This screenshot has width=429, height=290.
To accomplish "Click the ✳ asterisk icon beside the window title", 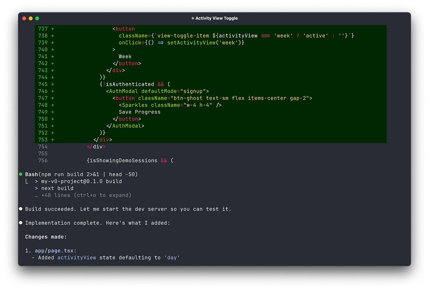I will [193, 18].
